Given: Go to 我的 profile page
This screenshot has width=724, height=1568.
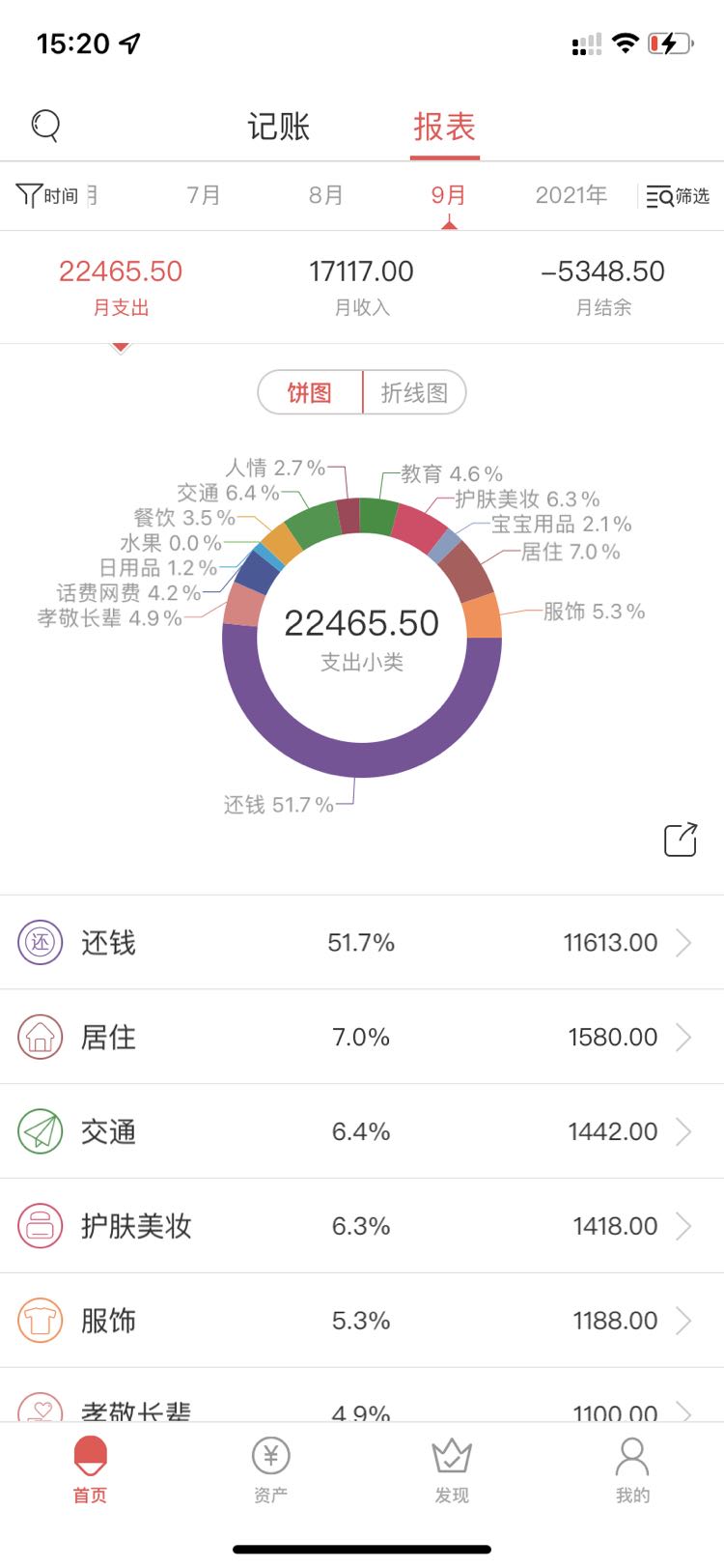Looking at the screenshot, I should point(632,1468).
